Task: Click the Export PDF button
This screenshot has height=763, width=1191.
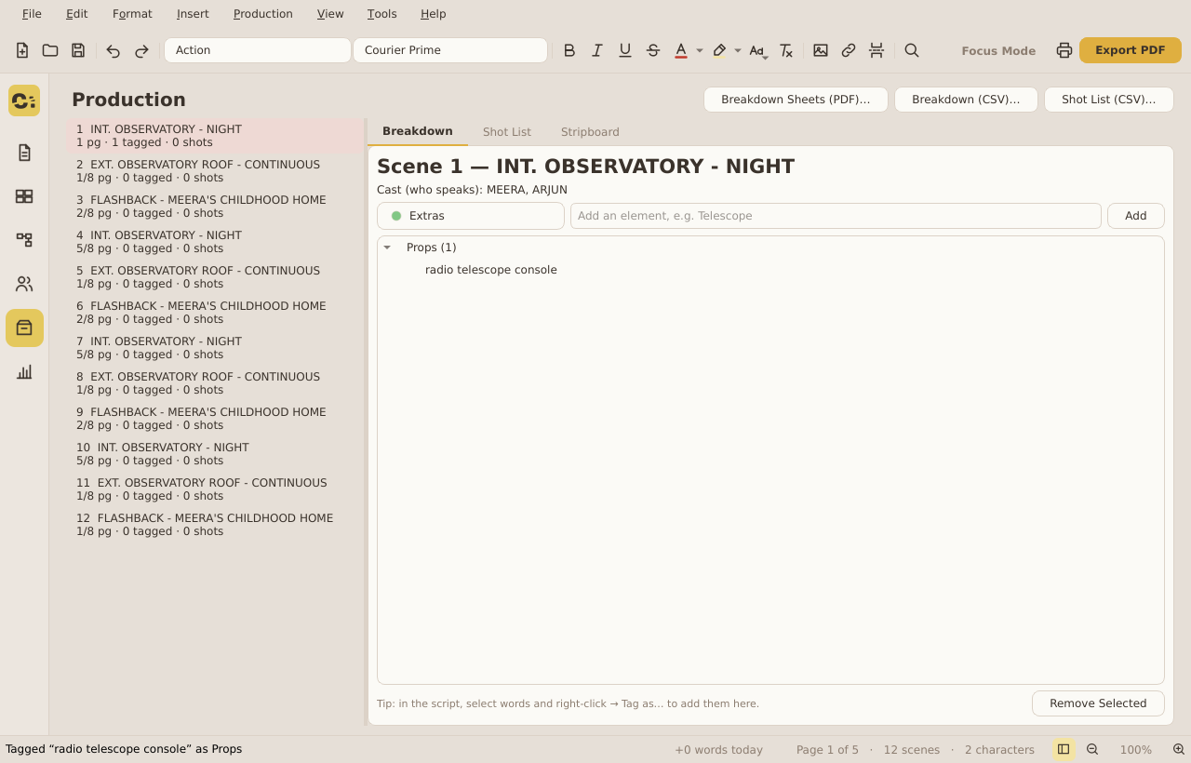Action: tap(1131, 50)
